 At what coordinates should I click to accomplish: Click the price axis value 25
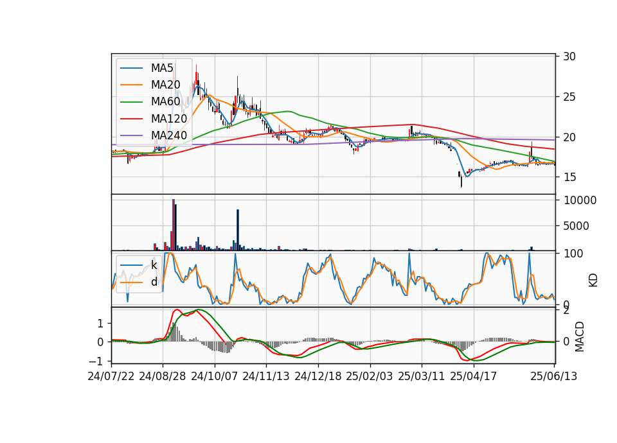pos(569,97)
